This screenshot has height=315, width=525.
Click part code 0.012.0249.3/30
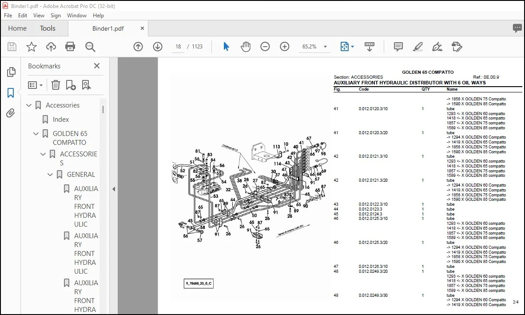[373, 295]
